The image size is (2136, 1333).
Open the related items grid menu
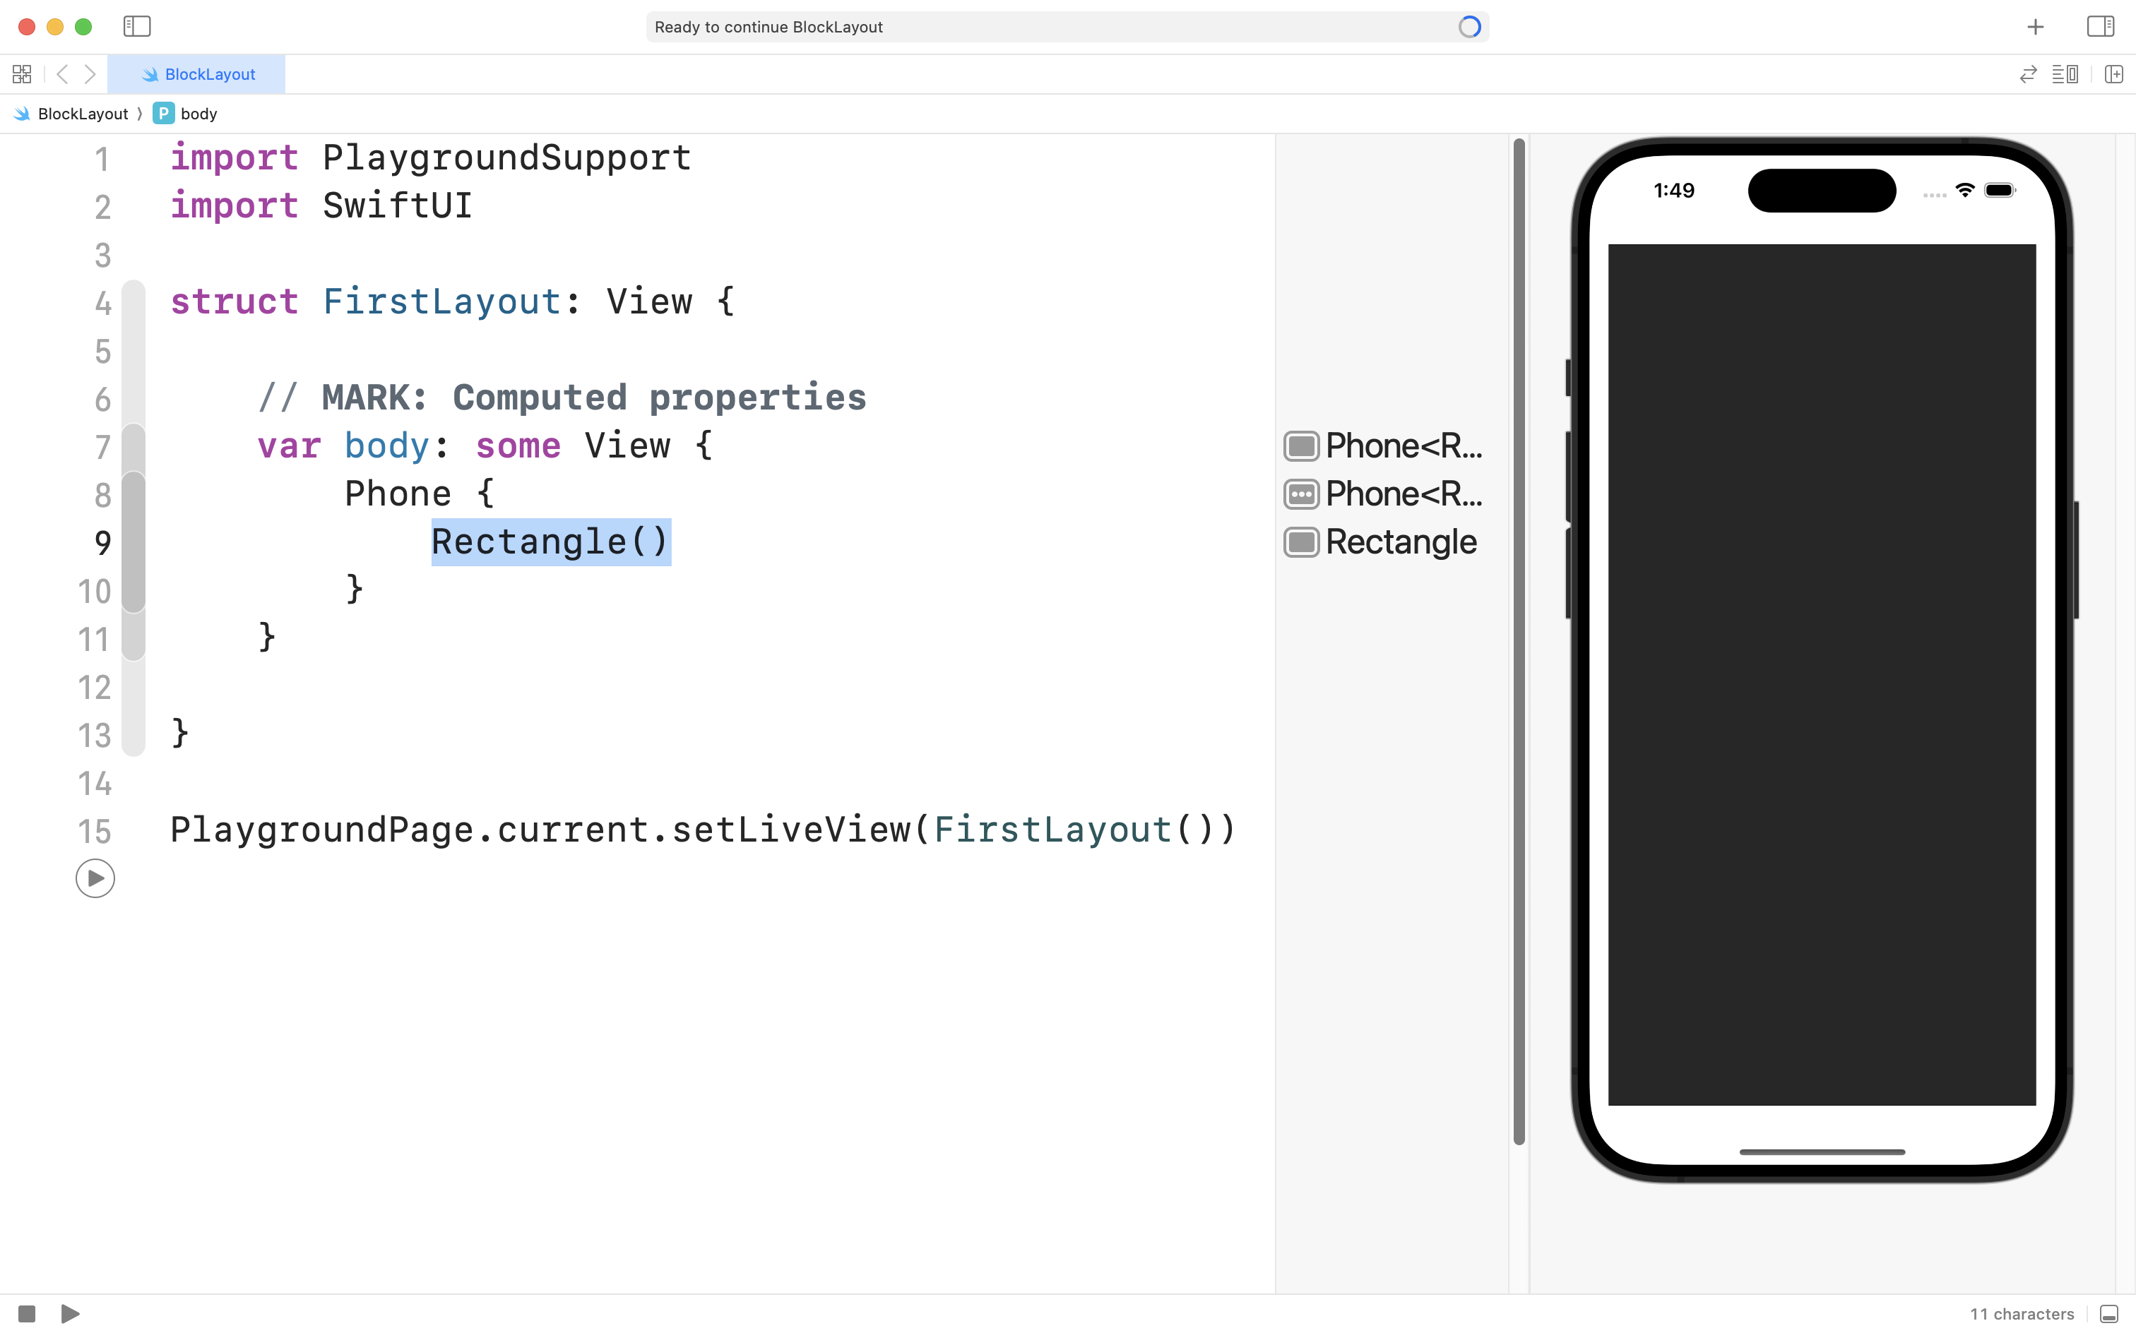tap(22, 74)
